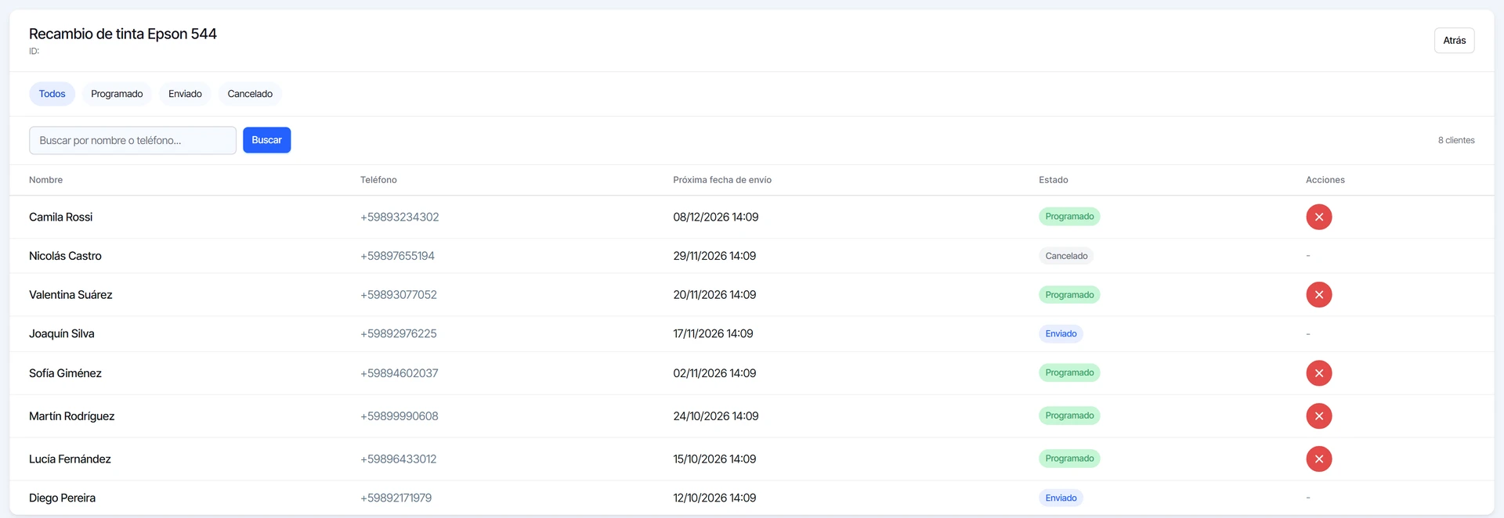The image size is (1504, 518).
Task: Select the name Nicolás Castro
Action: (x=65, y=256)
